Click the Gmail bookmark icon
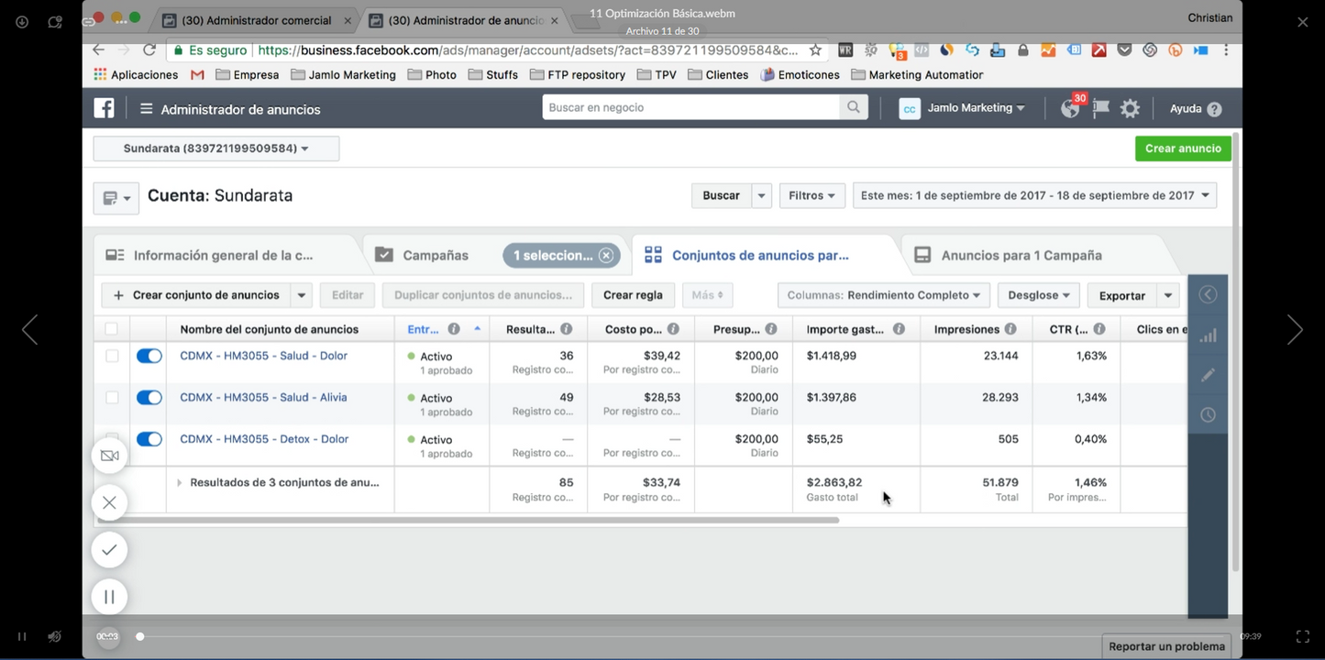The width and height of the screenshot is (1325, 660). (x=197, y=75)
